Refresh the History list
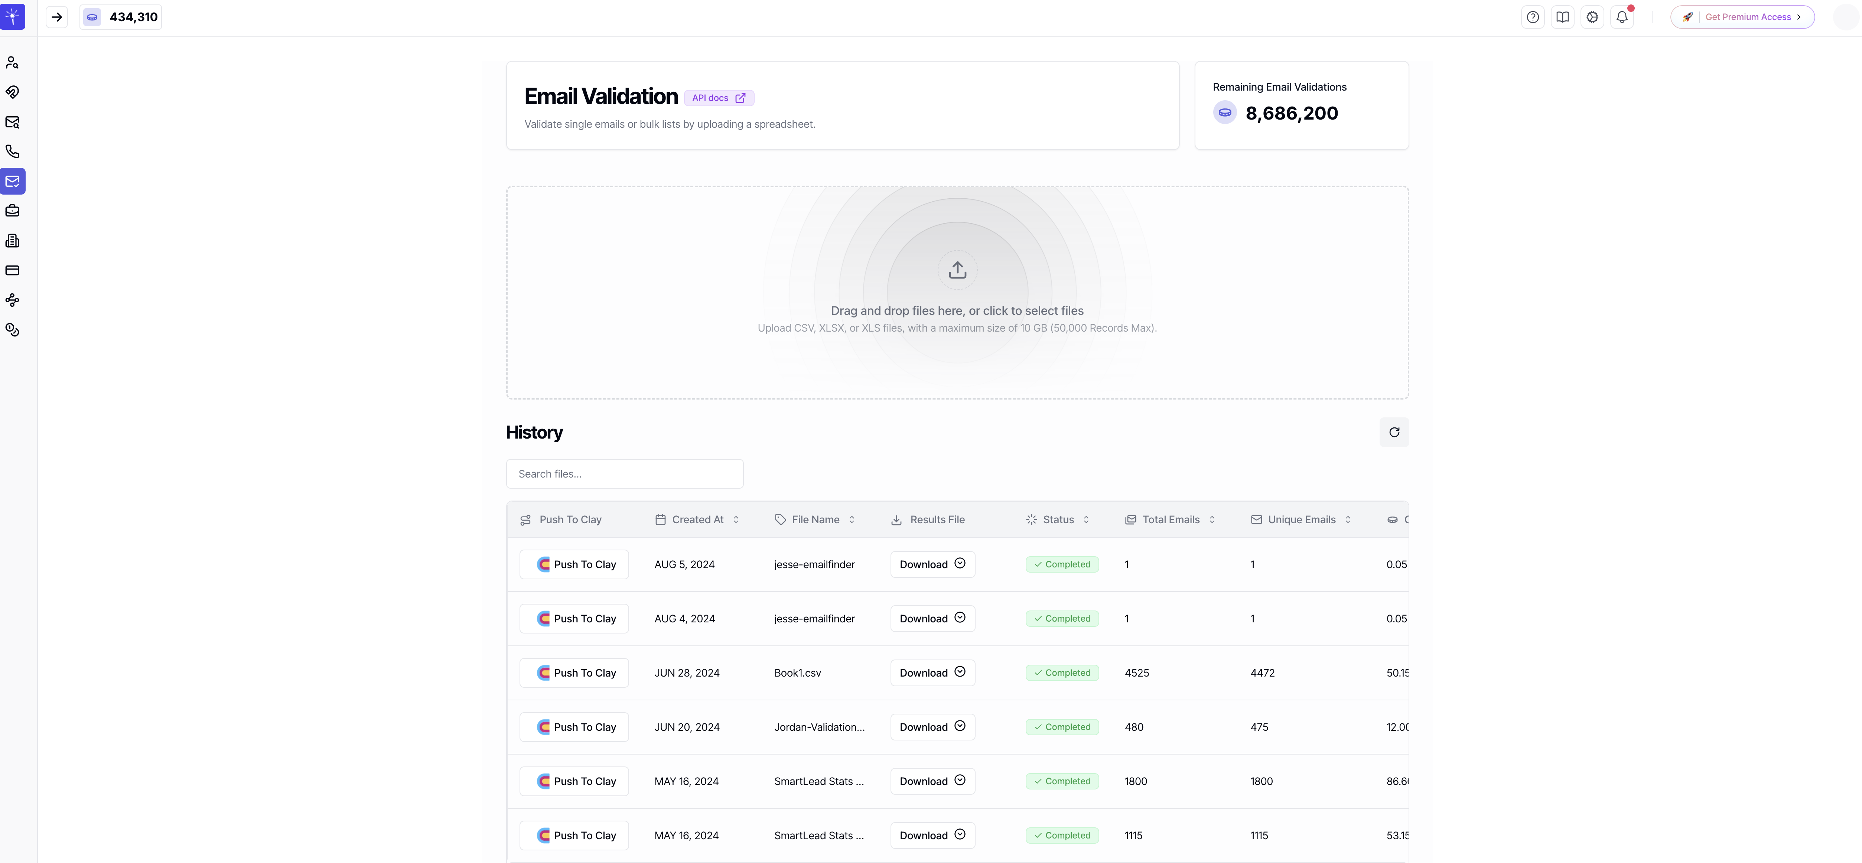 coord(1394,432)
